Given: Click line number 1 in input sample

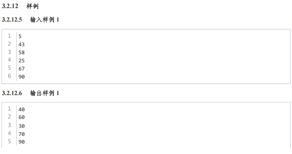Looking at the screenshot, I should point(9,35).
